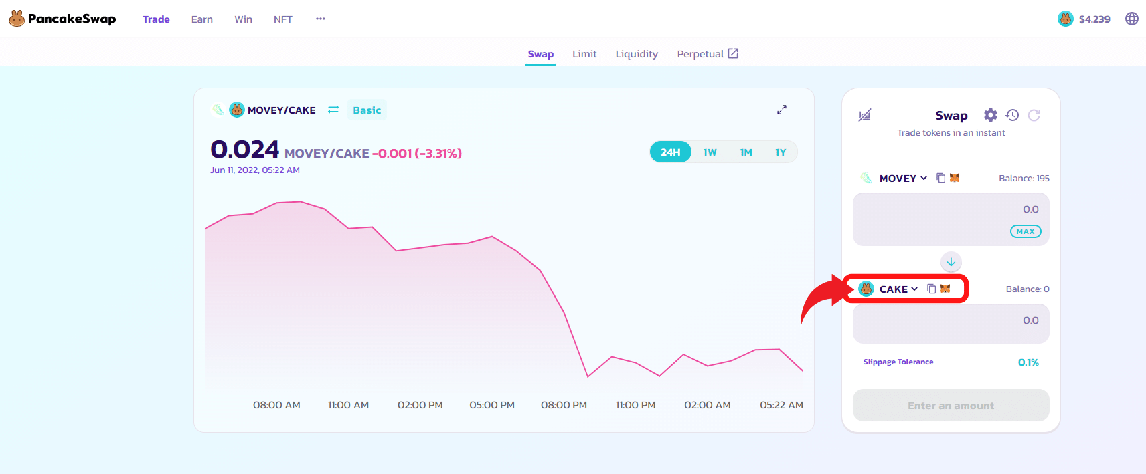Click the CAKE Balance: 0 text

click(1028, 289)
